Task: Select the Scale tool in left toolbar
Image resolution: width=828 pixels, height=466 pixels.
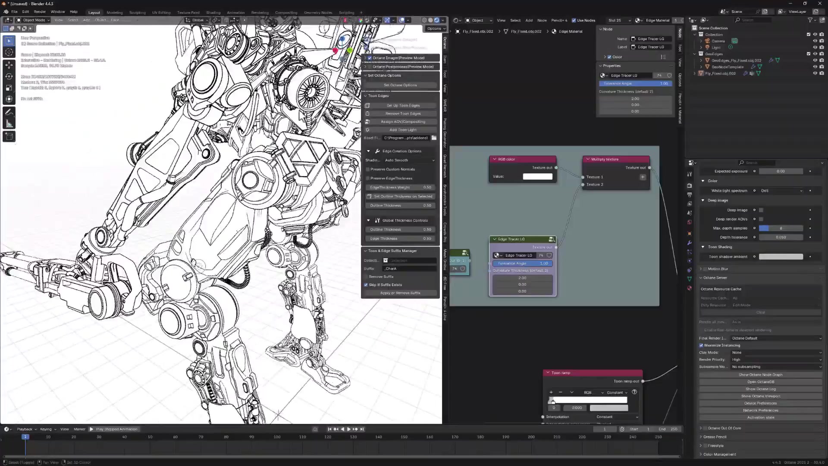Action: [9, 88]
